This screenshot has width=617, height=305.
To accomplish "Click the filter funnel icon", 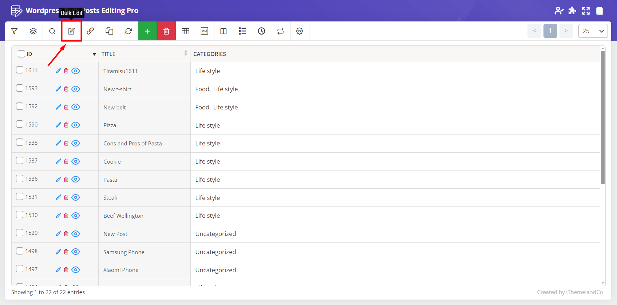I will (14, 31).
